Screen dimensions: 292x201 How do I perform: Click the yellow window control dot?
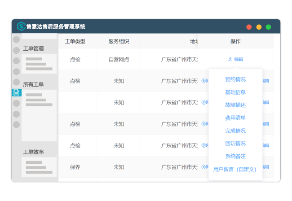pos(259,27)
